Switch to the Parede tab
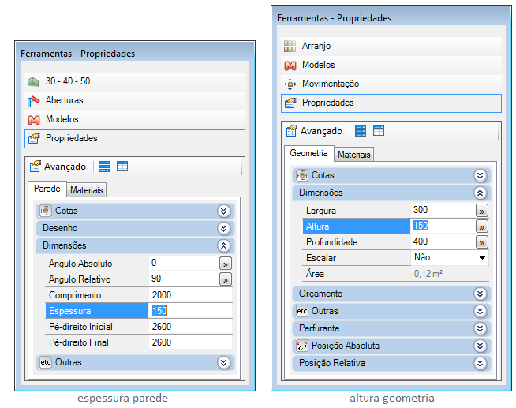Viewport: 516px width, 408px height. 47,189
